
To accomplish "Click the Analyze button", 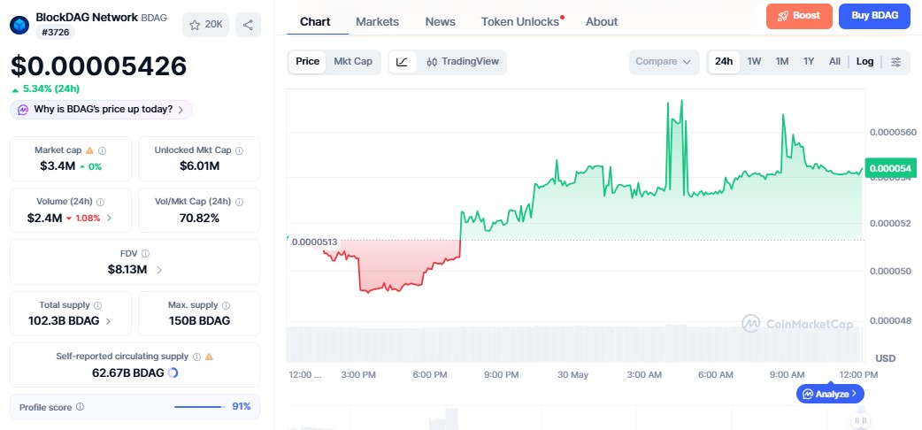I will (x=830, y=394).
